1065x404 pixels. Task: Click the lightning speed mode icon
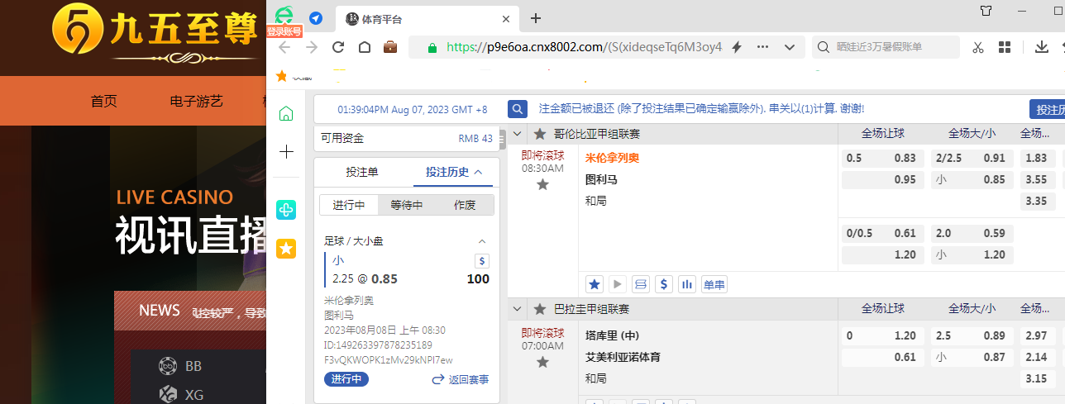736,47
